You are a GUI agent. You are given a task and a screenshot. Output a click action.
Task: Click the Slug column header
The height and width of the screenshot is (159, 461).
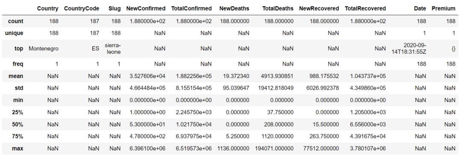tap(114, 9)
